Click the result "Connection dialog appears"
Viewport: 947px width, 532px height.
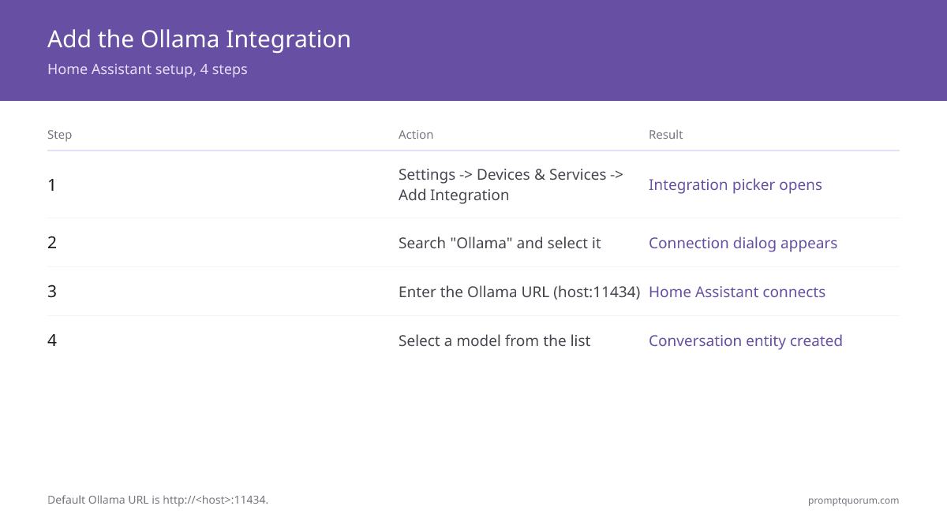click(x=743, y=243)
